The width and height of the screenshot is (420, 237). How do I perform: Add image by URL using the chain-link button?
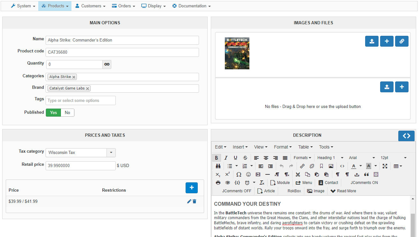tap(402, 41)
